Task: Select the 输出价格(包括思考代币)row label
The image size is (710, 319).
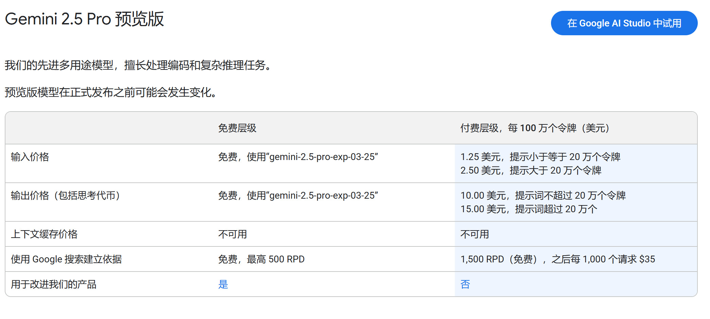Action: (x=65, y=196)
